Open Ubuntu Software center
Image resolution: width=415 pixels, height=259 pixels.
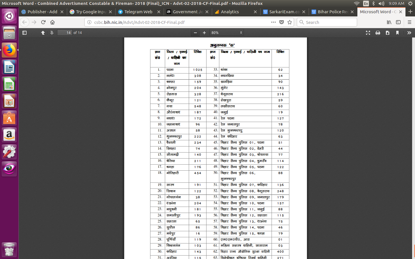tap(9, 118)
